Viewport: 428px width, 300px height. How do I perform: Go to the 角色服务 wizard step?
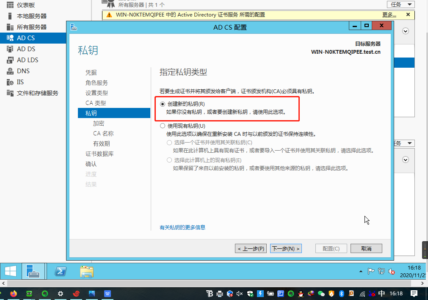click(x=97, y=83)
